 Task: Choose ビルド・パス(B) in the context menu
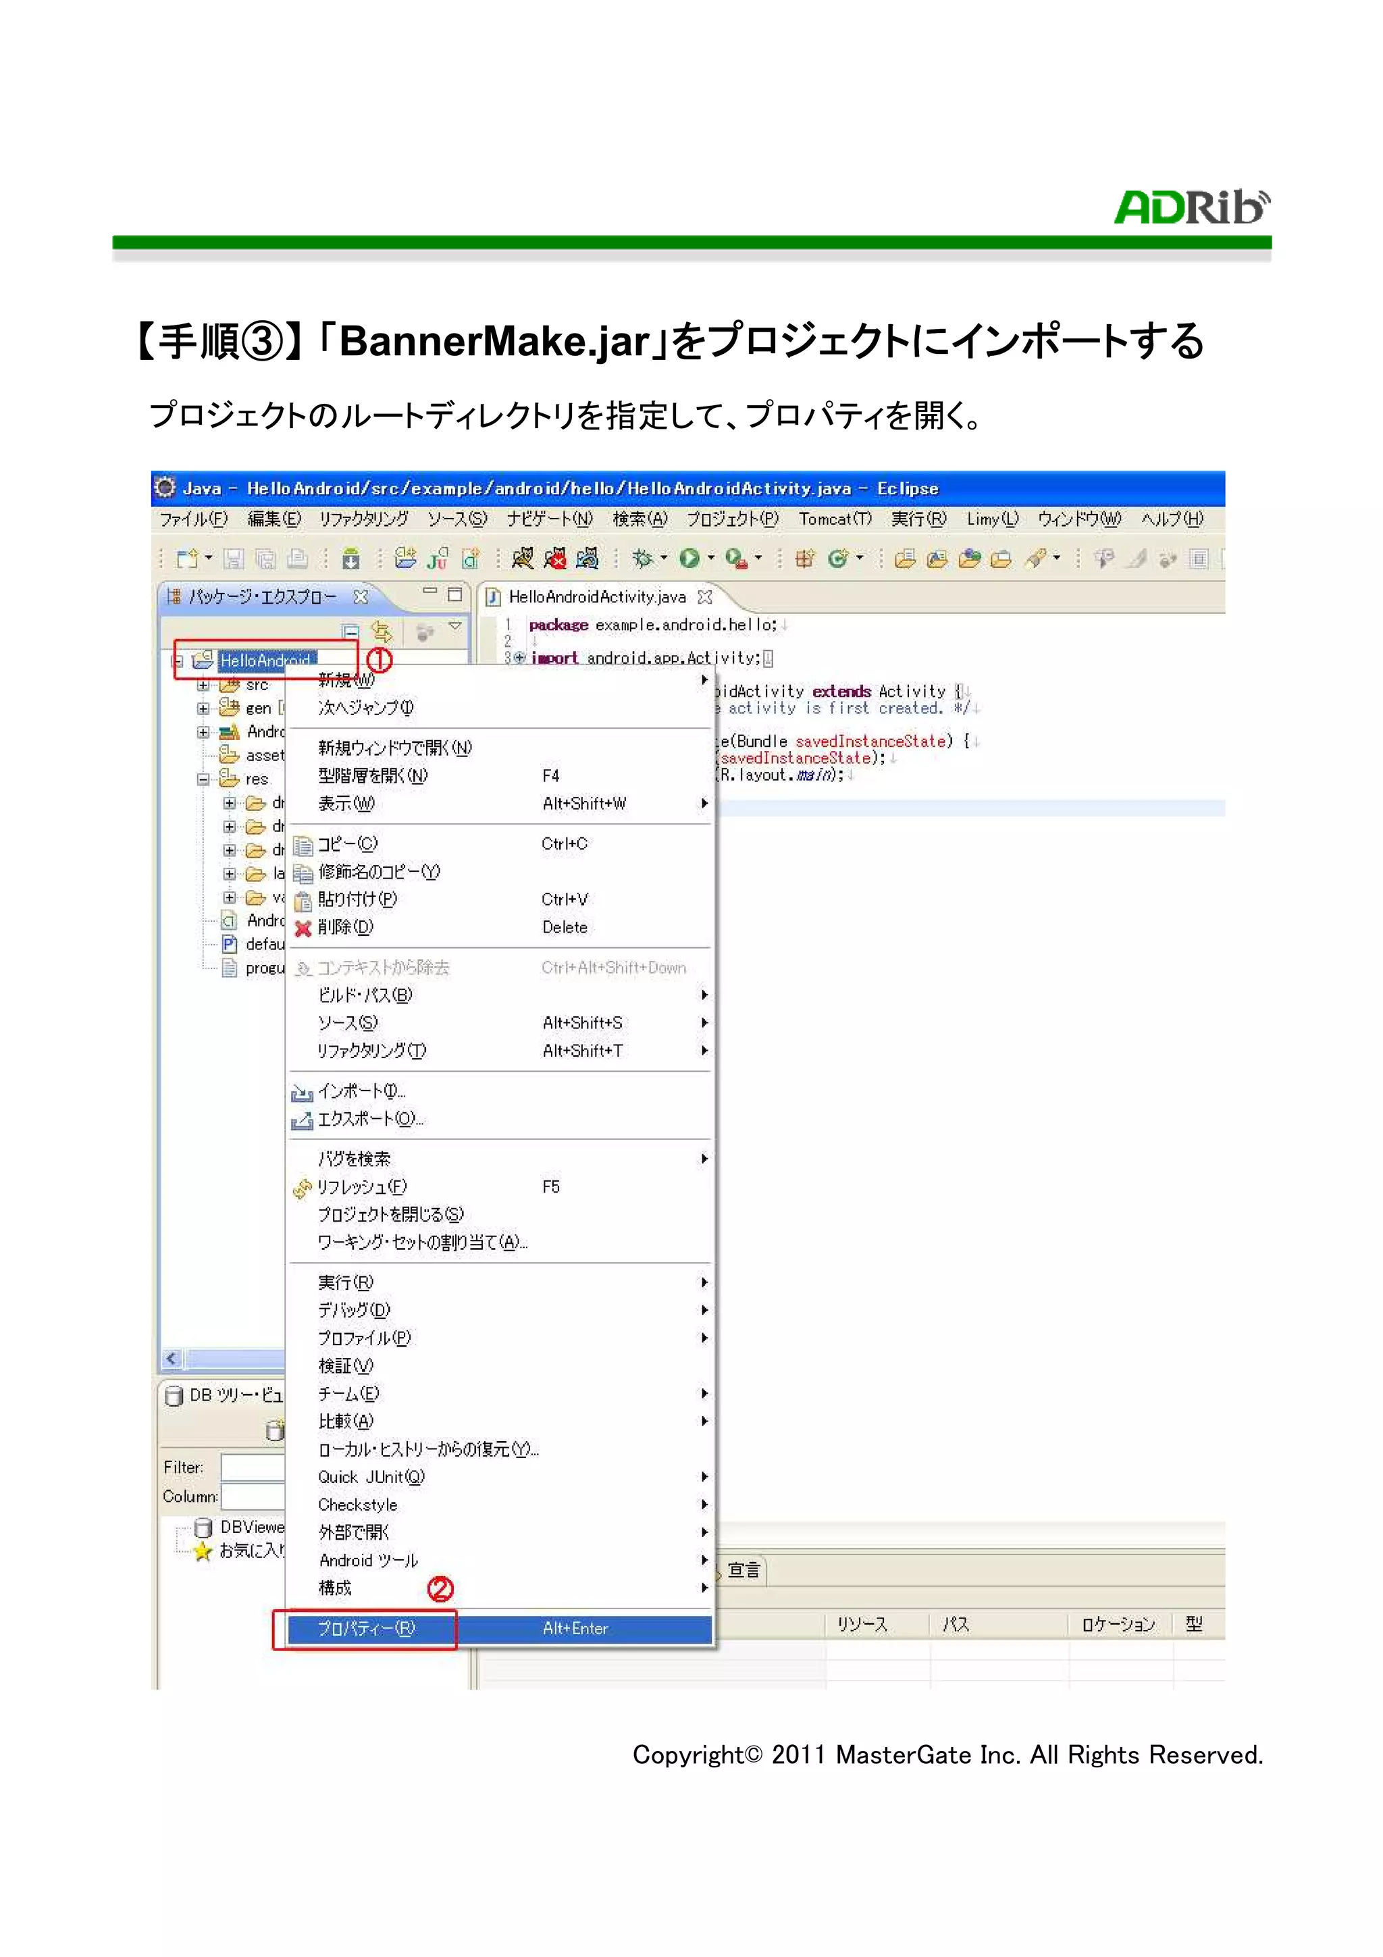tap(500, 995)
